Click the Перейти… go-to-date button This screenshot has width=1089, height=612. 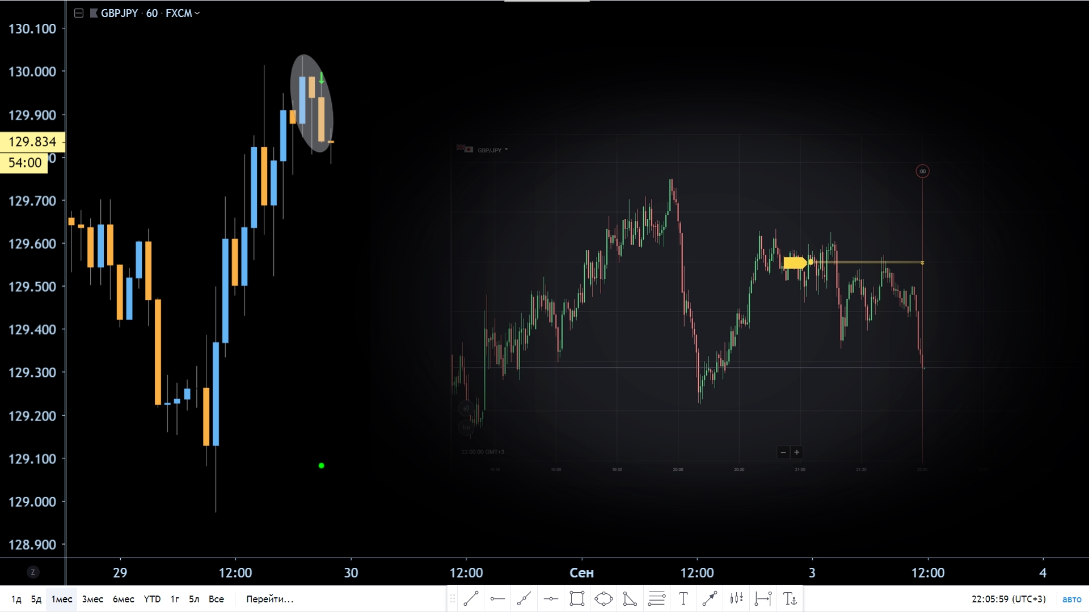269,599
